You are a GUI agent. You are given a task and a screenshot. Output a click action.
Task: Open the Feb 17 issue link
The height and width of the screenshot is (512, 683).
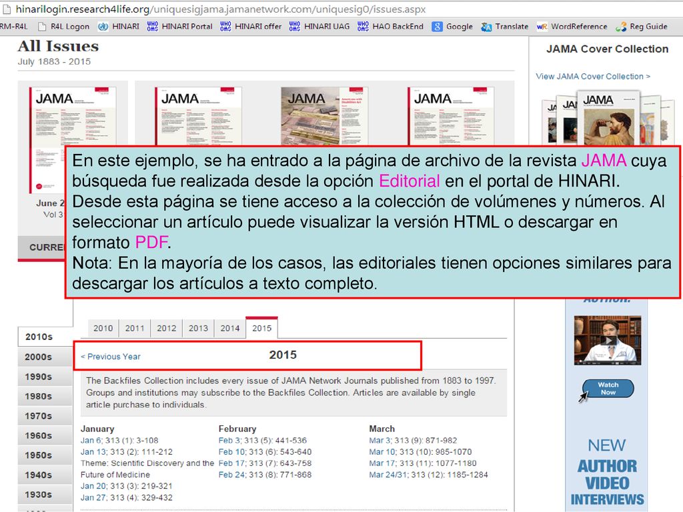coord(231,463)
